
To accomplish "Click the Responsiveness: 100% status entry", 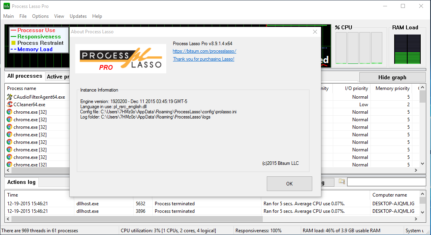I will click(x=258, y=231).
